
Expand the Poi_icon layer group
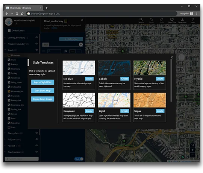point(5,139)
